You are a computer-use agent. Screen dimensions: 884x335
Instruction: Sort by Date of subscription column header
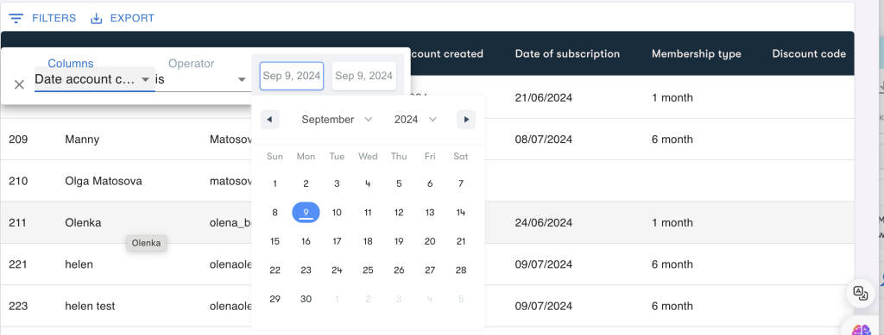click(567, 54)
